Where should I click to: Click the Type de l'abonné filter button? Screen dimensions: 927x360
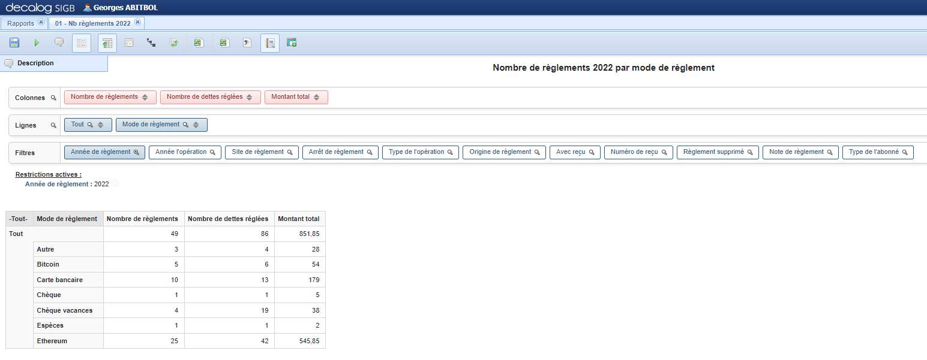[x=877, y=153]
